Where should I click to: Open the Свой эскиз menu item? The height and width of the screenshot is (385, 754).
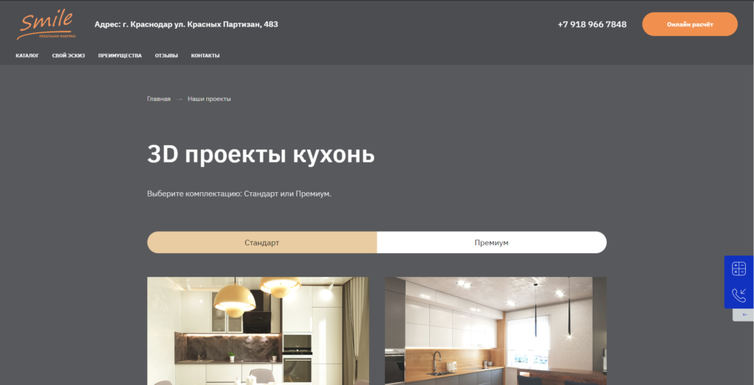tap(68, 56)
